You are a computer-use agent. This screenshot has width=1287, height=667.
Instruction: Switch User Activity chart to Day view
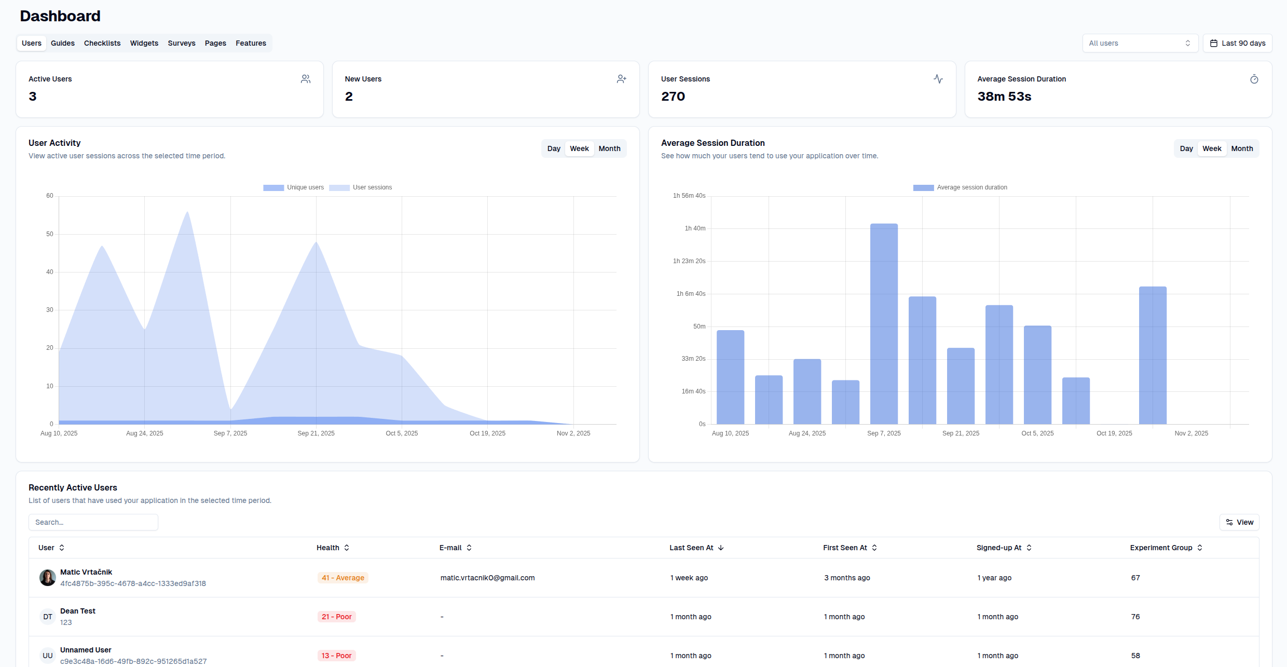click(553, 148)
